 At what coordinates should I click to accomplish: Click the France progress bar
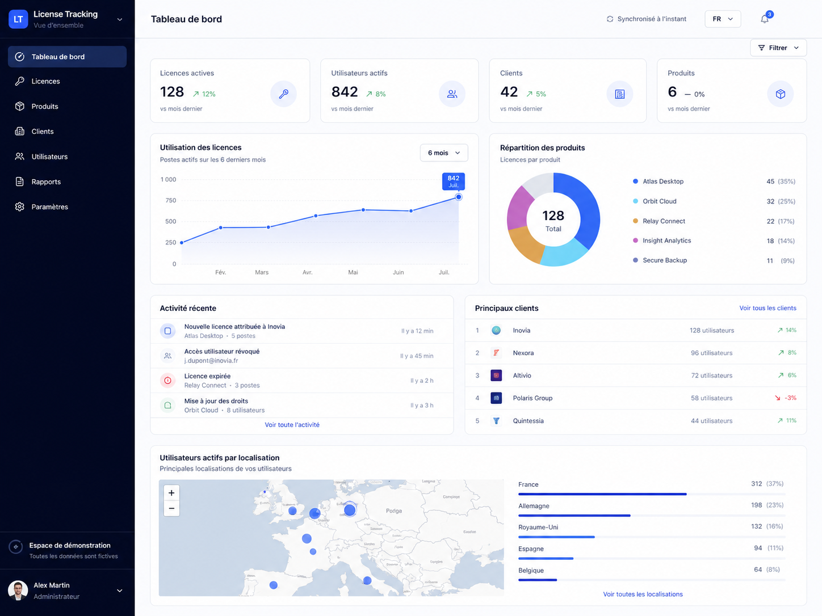[x=652, y=494]
